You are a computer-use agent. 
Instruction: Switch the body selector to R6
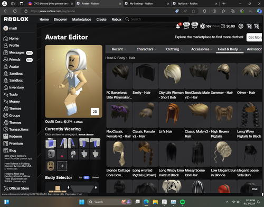click(80, 177)
